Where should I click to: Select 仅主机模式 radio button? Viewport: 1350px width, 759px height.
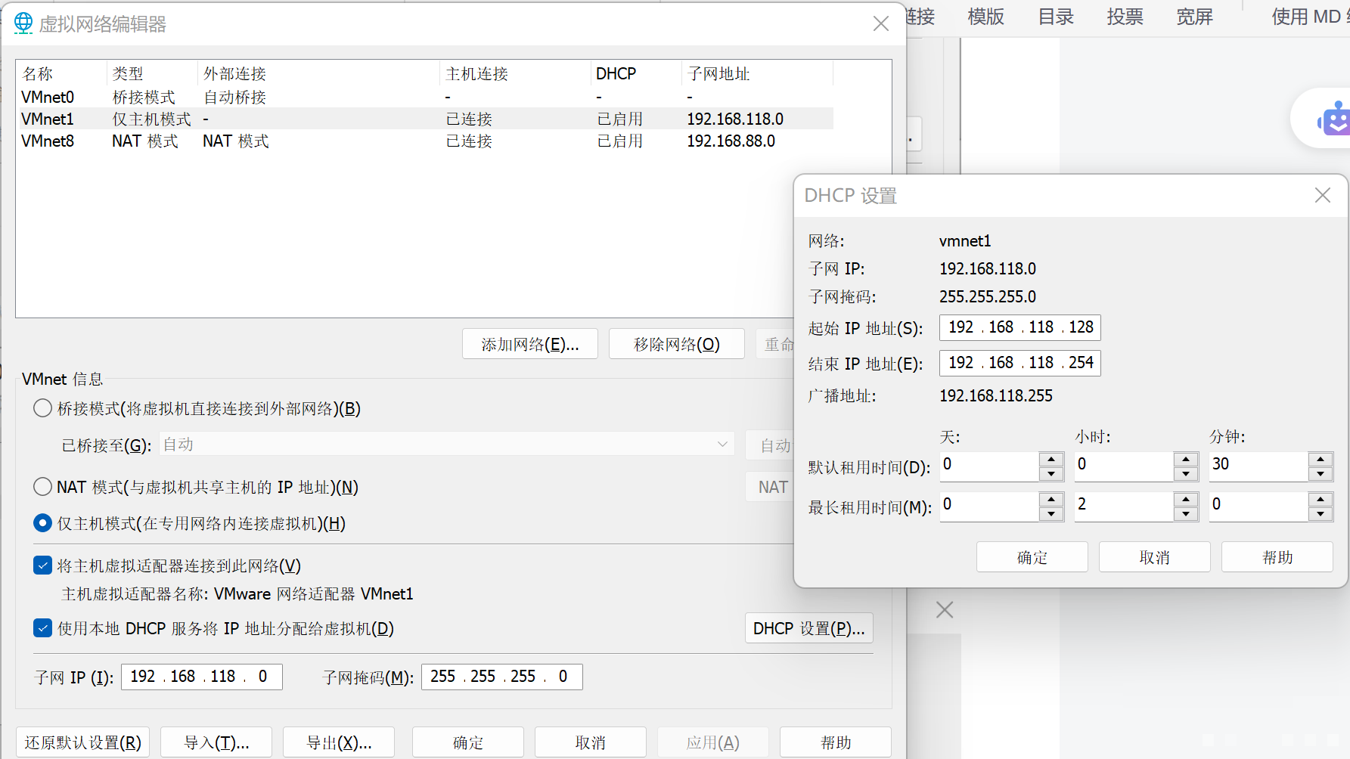click(x=43, y=523)
